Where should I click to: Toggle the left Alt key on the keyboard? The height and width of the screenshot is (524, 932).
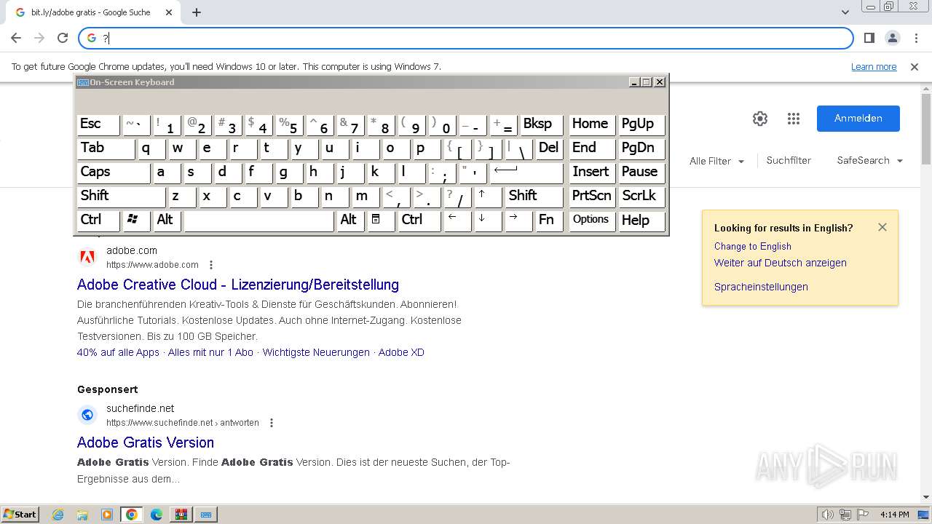pyautogui.click(x=167, y=221)
